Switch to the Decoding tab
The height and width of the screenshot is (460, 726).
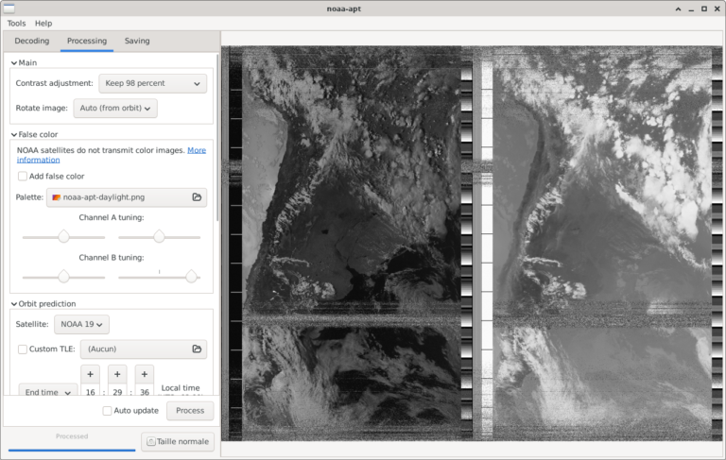click(32, 41)
